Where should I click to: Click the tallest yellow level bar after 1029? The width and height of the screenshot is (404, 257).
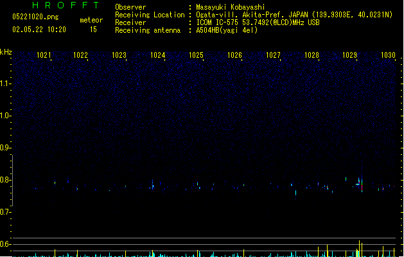tap(360, 249)
